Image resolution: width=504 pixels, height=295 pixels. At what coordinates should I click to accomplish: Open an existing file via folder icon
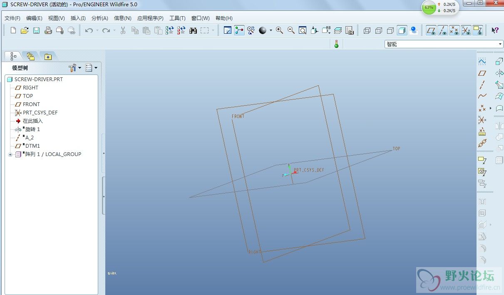25,30
